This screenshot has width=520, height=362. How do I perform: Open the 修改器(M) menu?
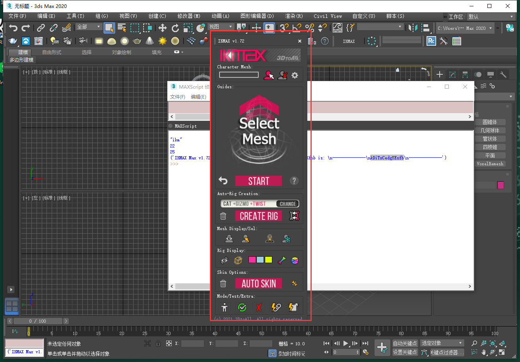pos(189,16)
